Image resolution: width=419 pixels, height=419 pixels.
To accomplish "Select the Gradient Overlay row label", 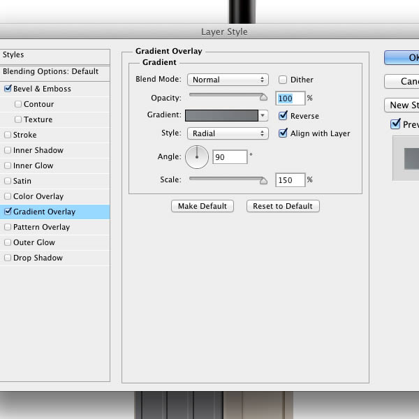I will [45, 212].
